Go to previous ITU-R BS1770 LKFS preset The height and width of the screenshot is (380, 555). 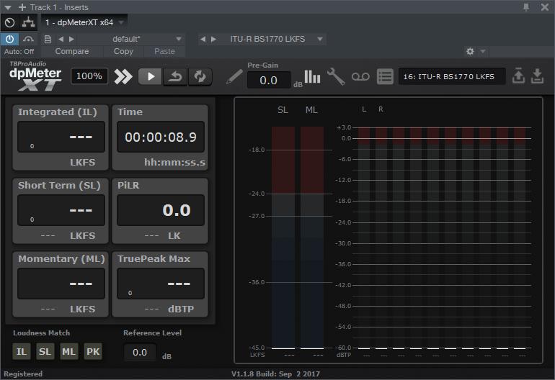click(203, 39)
